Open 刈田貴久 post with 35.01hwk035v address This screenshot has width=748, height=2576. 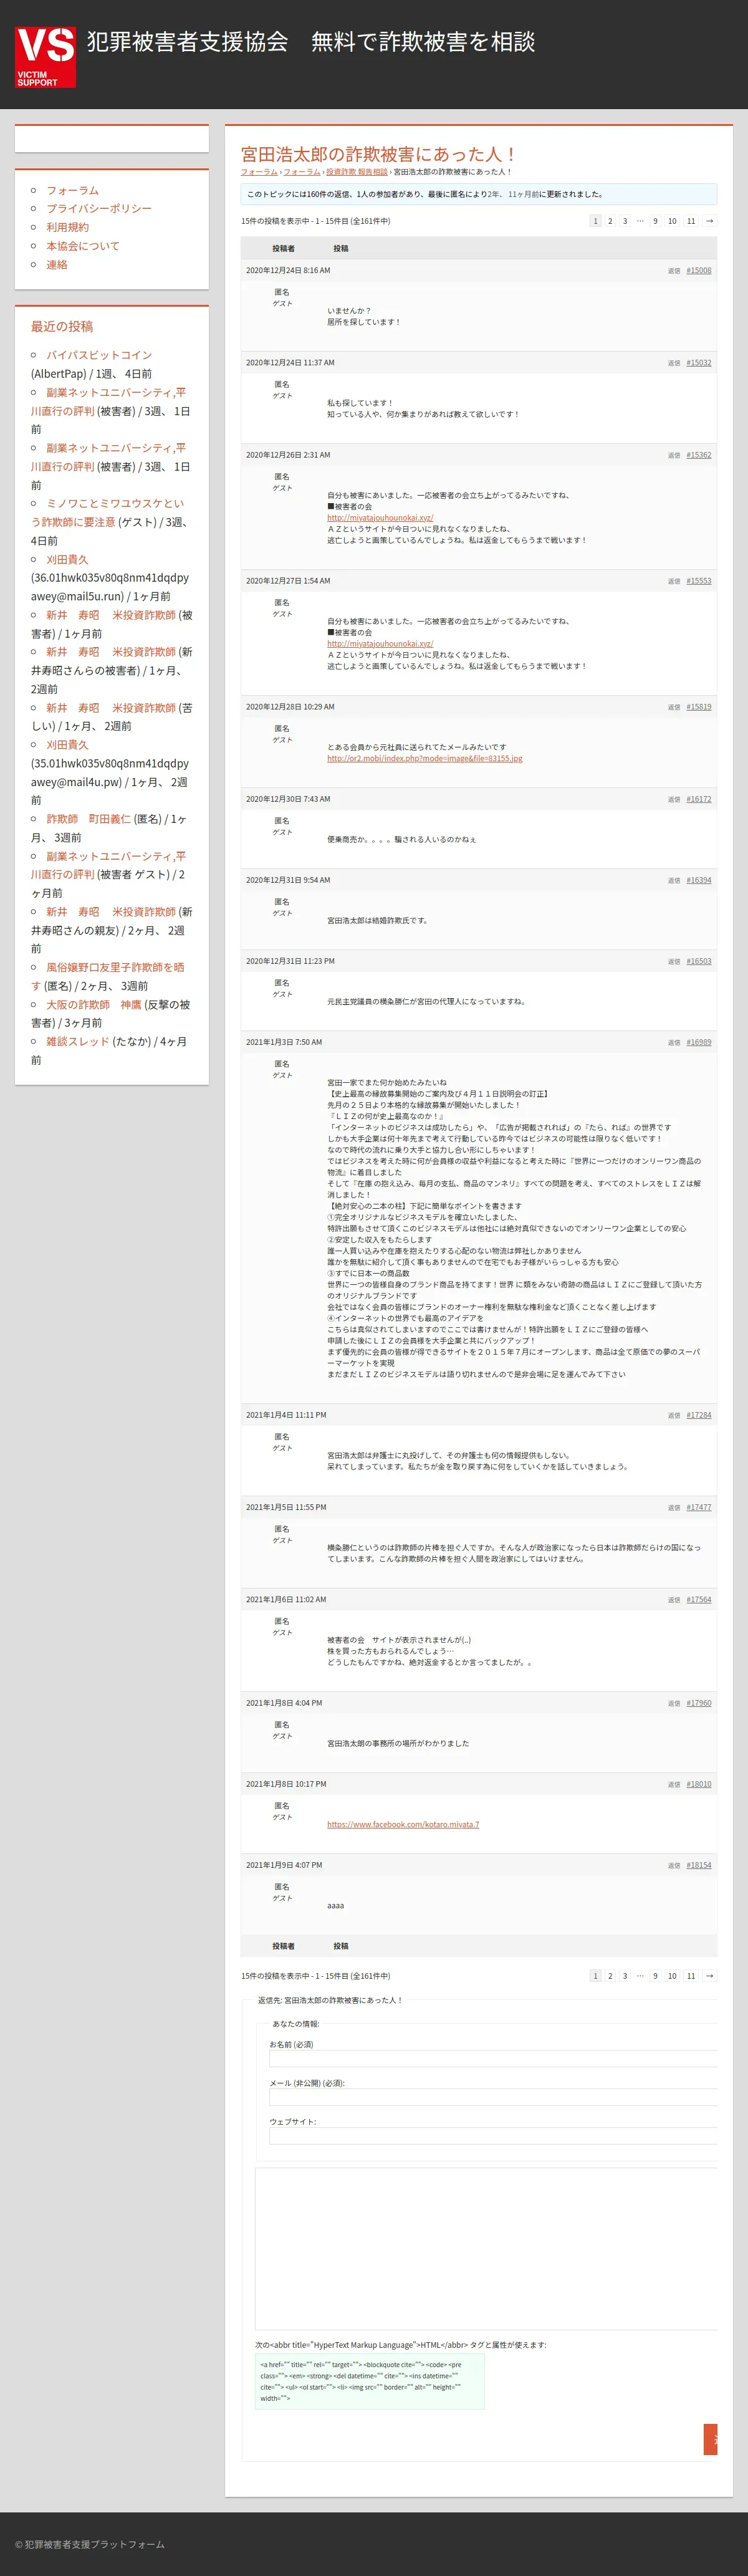(x=67, y=745)
